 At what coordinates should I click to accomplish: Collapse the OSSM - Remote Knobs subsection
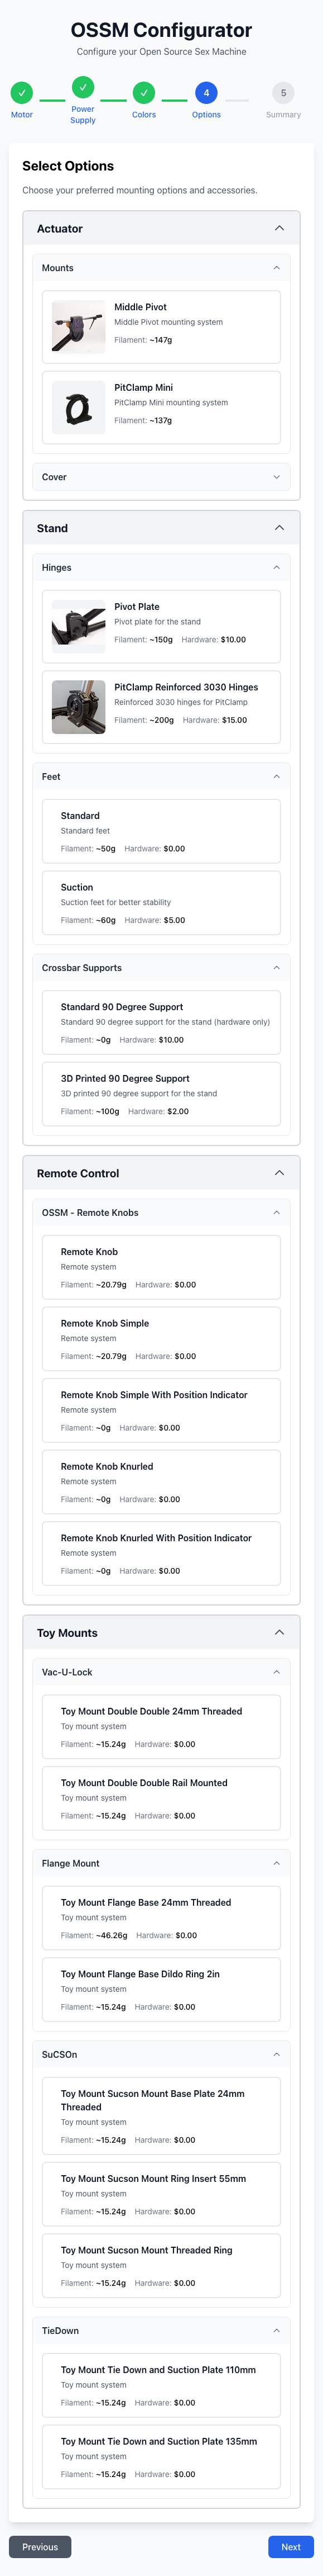(x=277, y=1212)
